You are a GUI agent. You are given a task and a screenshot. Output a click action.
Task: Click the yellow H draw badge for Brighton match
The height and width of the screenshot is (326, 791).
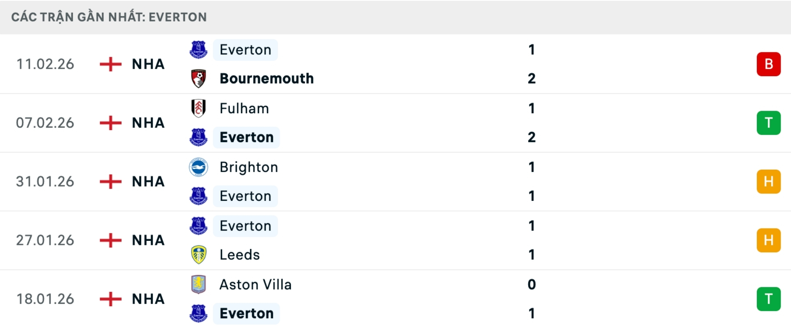tap(769, 181)
